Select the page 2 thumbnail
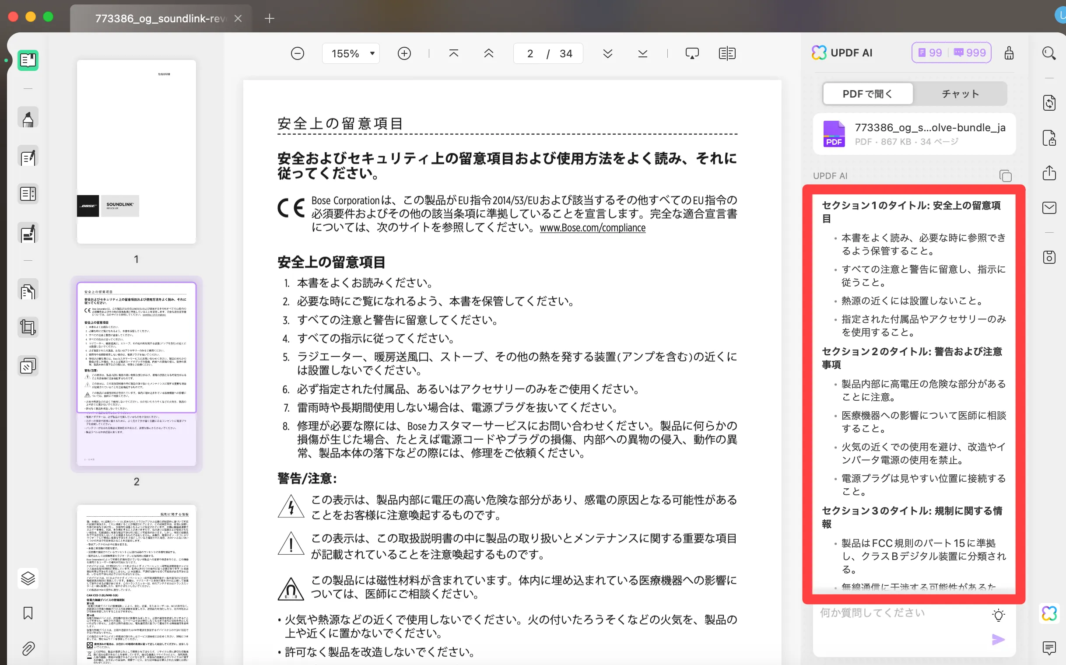 137,374
